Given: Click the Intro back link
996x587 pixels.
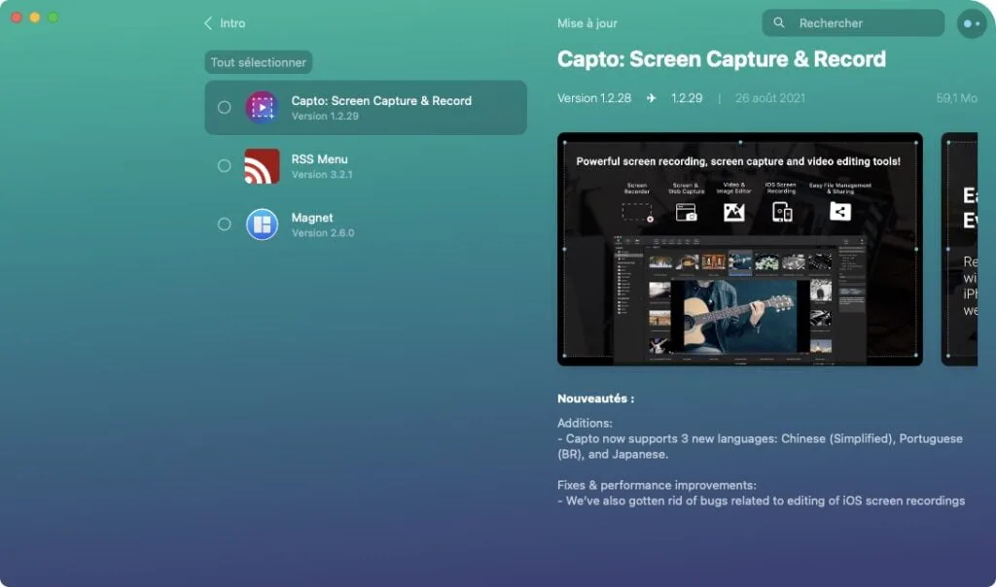Looking at the screenshot, I should [x=232, y=23].
